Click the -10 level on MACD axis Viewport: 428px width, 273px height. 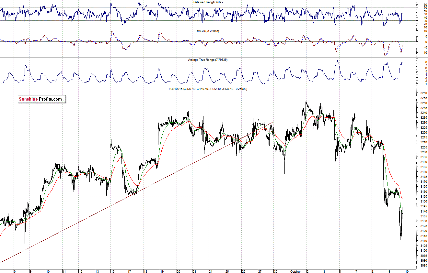coord(425,52)
